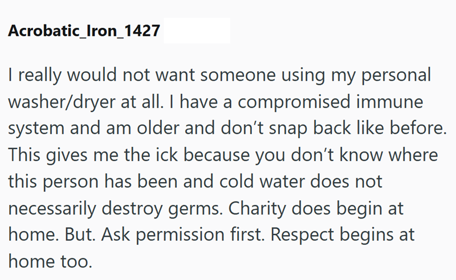Viewport: 456px width, 280px height.
Task: Click the phrase "compromised immune"
Action: click(331, 102)
